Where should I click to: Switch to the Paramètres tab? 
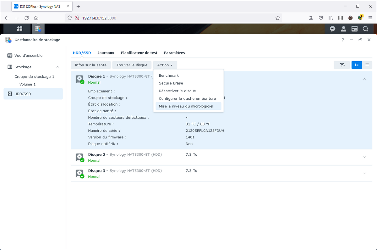click(x=174, y=53)
